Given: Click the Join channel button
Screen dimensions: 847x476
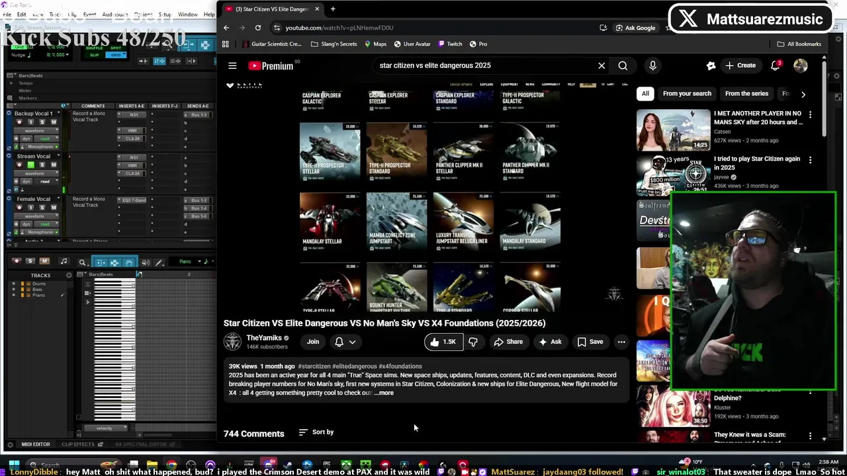Looking at the screenshot, I should click(x=313, y=342).
